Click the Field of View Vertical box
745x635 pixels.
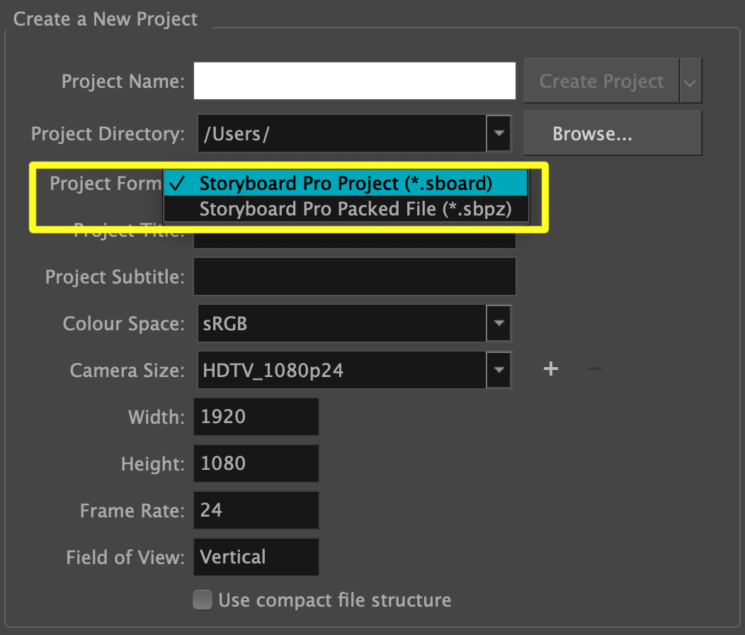pos(256,557)
